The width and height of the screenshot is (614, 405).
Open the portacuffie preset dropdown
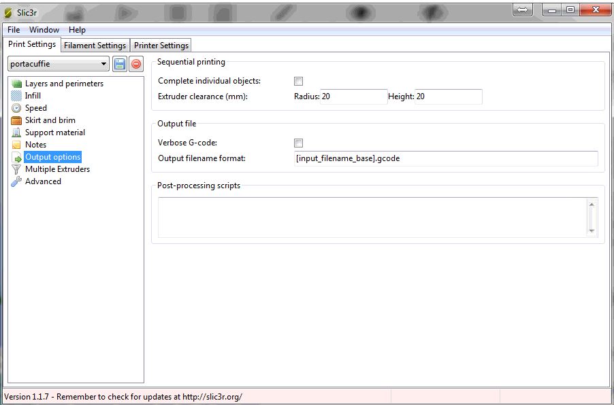click(59, 64)
